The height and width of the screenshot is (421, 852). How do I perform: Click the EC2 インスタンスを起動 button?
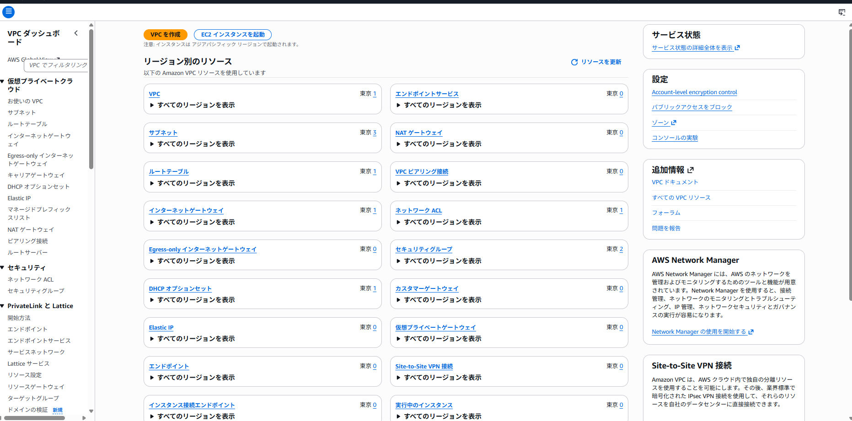click(x=233, y=35)
